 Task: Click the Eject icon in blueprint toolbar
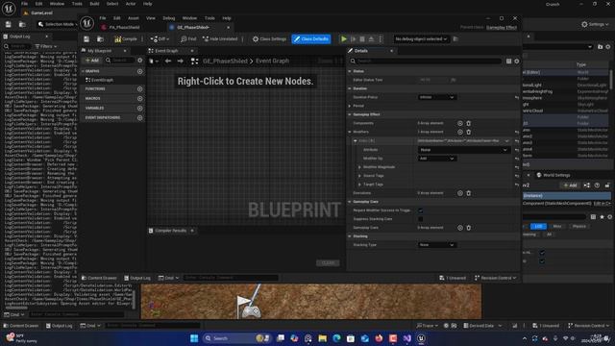click(371, 39)
